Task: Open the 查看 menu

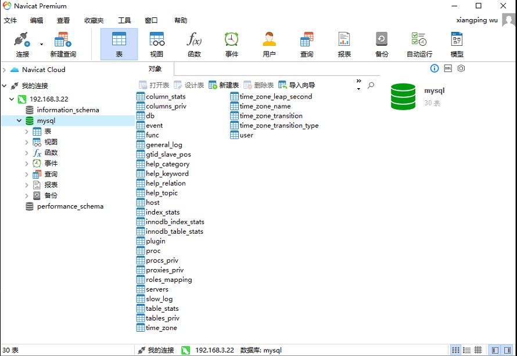Action: 63,20
